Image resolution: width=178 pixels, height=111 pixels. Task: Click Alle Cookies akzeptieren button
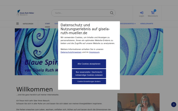point(89,64)
